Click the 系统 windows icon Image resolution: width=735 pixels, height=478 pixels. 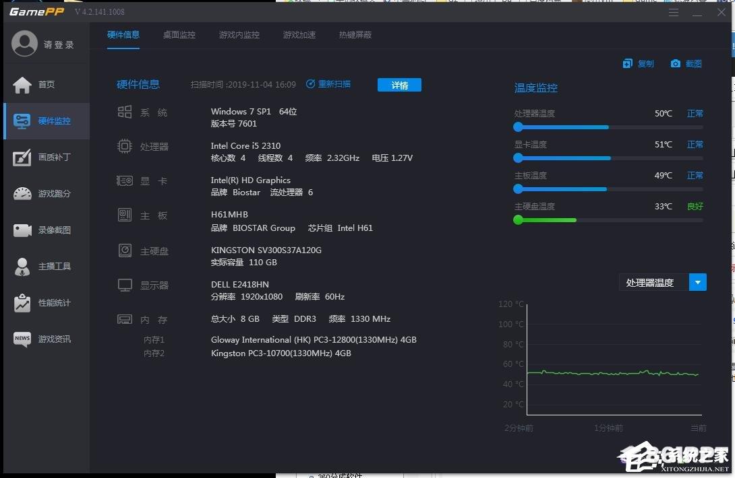[x=125, y=112]
